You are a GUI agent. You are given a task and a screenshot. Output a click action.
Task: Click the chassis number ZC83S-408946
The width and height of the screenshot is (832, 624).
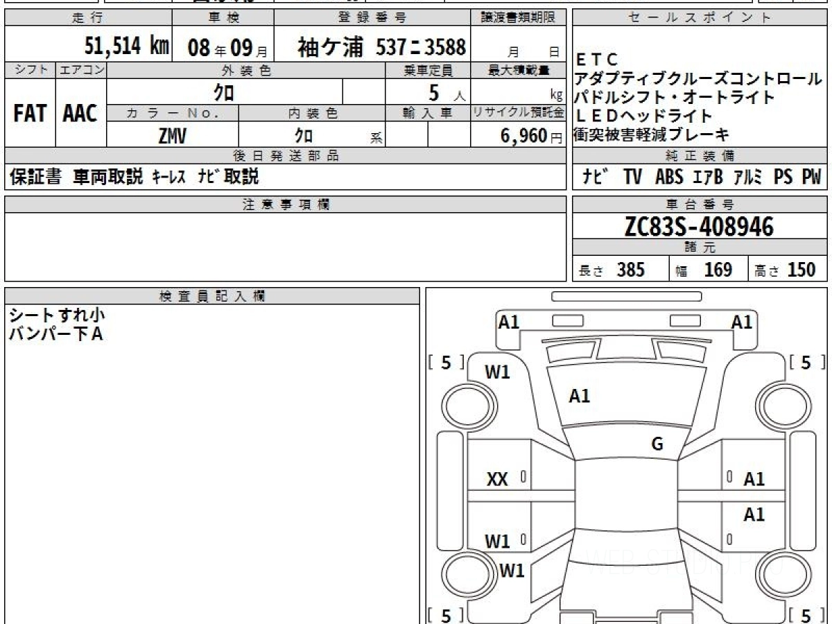(x=699, y=226)
